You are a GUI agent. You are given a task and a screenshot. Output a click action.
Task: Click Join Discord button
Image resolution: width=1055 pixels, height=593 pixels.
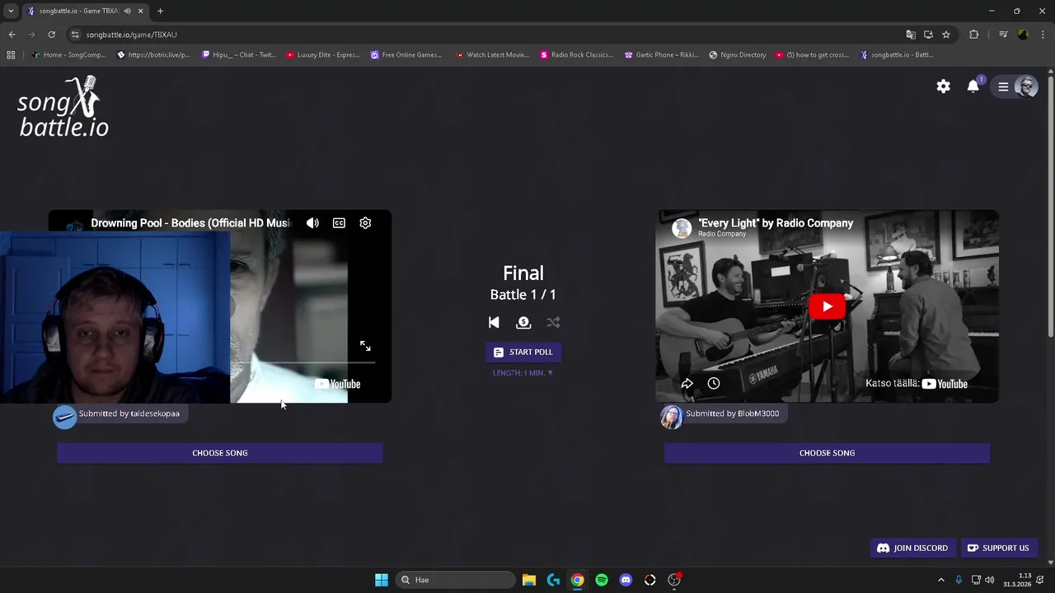(912, 548)
